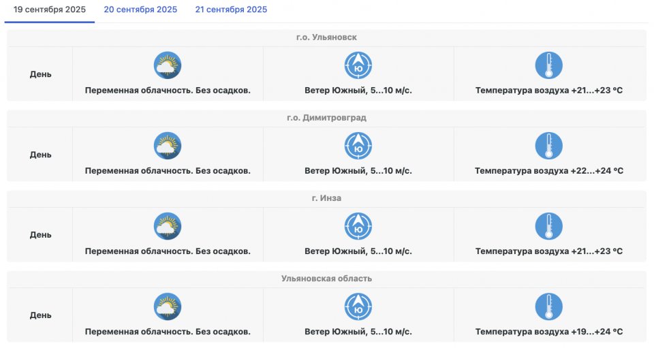This screenshot has width=654, height=348.
Task: Switch to the 20 сентября 2025 tab
Action: coord(140,10)
